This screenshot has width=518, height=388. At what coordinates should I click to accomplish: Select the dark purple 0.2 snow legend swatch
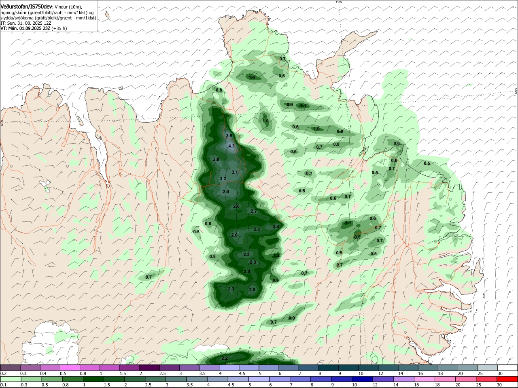[x=10, y=367]
